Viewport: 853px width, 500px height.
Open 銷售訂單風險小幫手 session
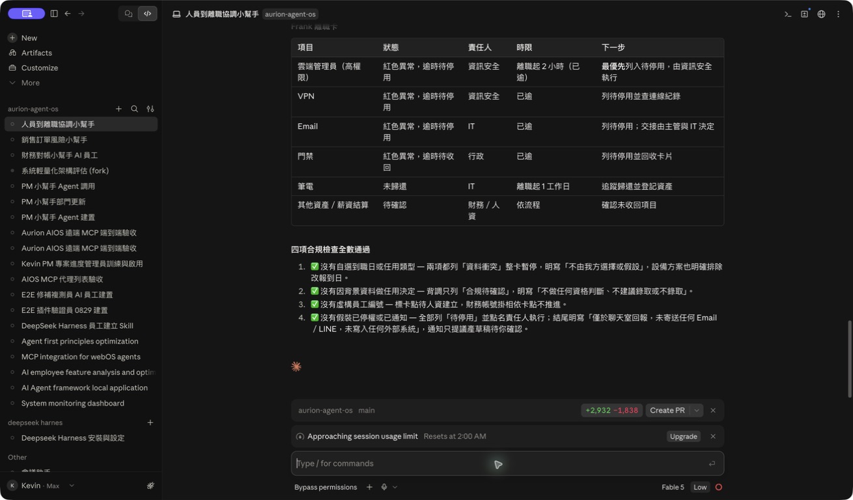point(81,140)
